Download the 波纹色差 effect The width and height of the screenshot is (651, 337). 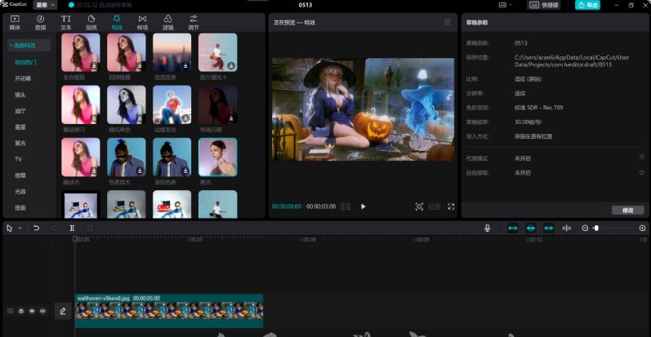point(185,171)
